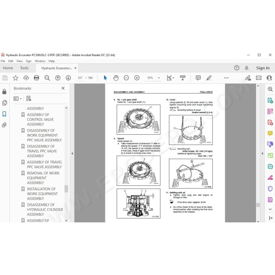This screenshot has width=275, height=275.
Task: Go to next page arrow
Action: (x=68, y=78)
